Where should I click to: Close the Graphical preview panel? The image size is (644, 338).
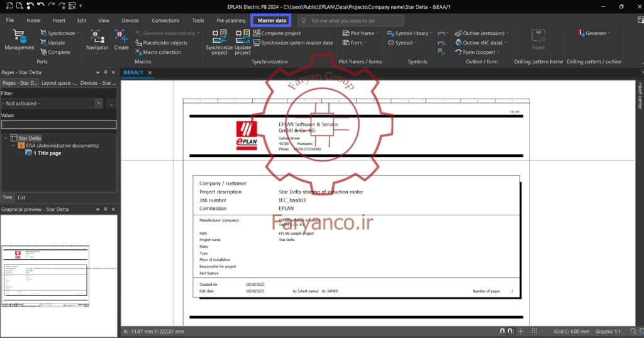point(113,209)
